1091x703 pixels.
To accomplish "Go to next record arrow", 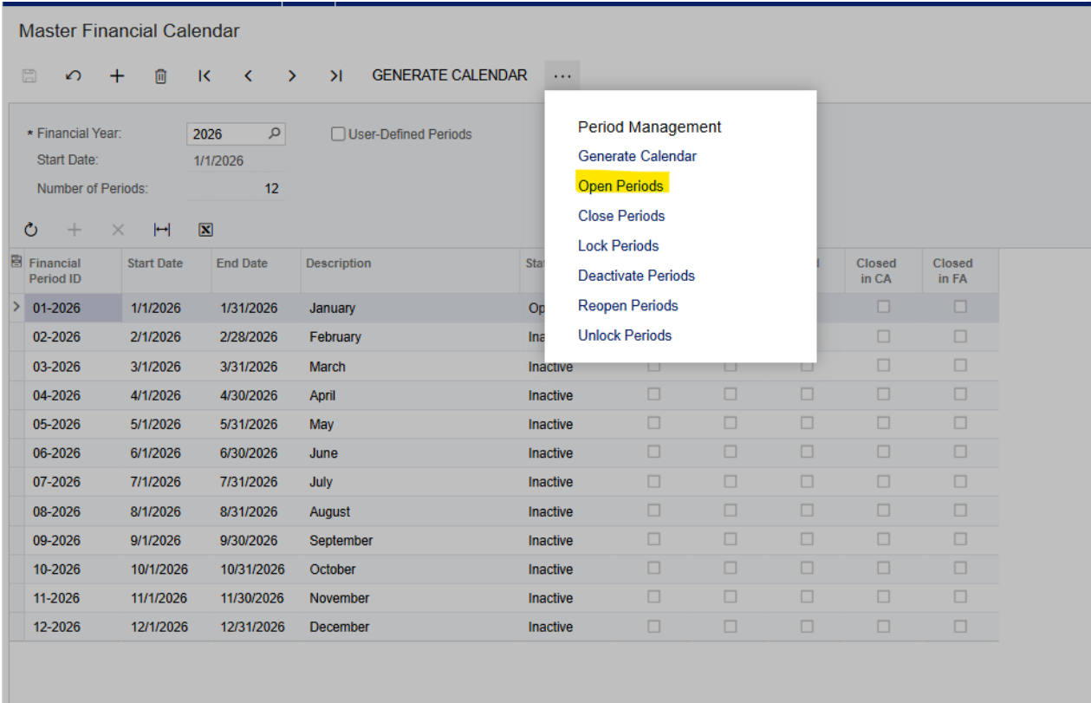I will (x=292, y=76).
